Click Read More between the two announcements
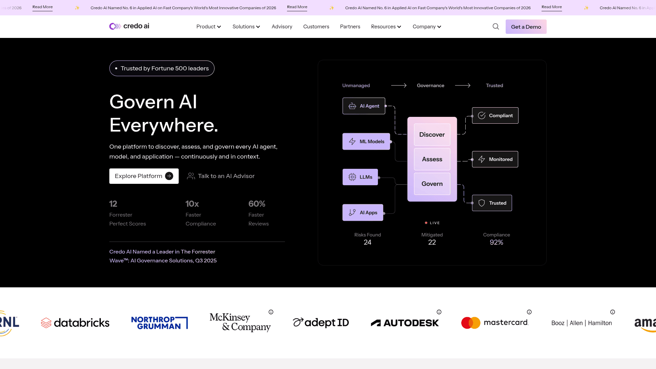This screenshot has width=656, height=369. (x=297, y=7)
